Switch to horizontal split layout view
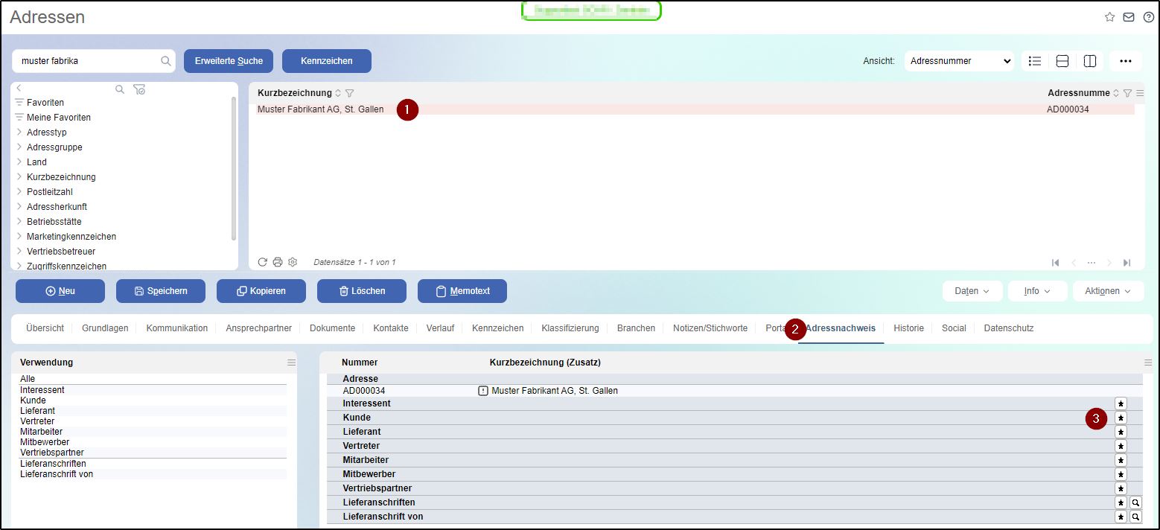This screenshot has height=530, width=1160. pyautogui.click(x=1062, y=61)
